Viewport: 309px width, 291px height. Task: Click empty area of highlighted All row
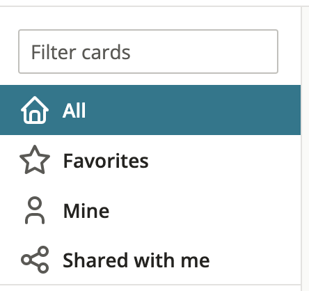(x=193, y=110)
